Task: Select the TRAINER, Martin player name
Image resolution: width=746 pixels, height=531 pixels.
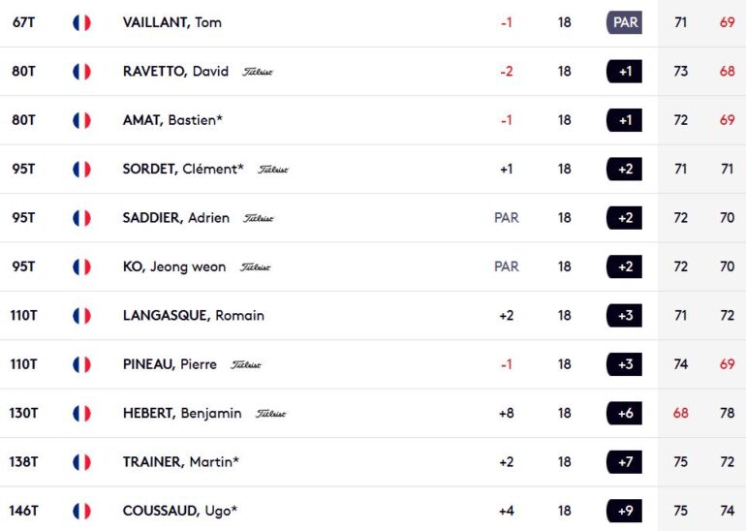Action: [180, 462]
